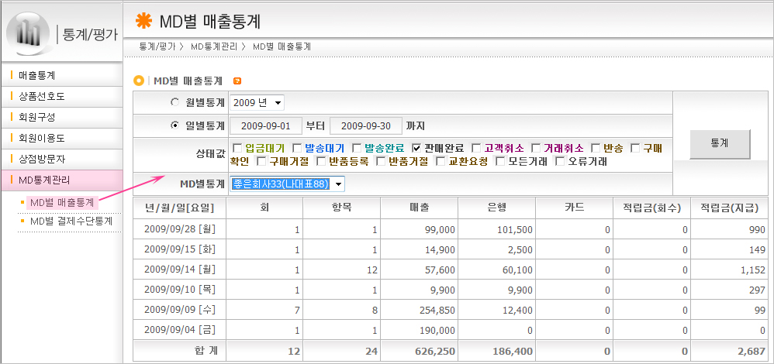774x364 pixels.
Task: Expand the MD별통계 company dropdown
Action: click(287, 184)
